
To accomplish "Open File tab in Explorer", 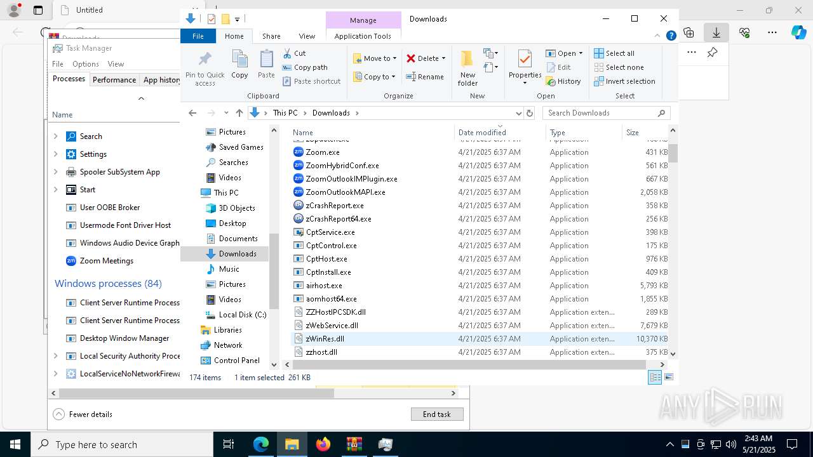I will [x=198, y=36].
